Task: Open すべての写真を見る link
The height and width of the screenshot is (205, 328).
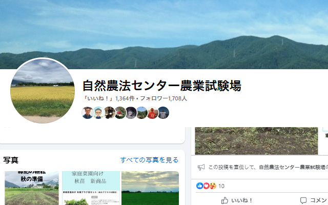Action: click(x=149, y=160)
